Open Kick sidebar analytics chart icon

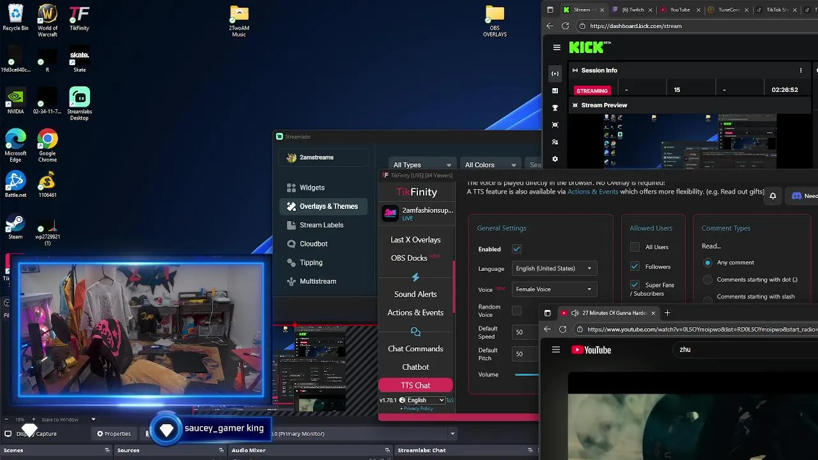(x=555, y=91)
